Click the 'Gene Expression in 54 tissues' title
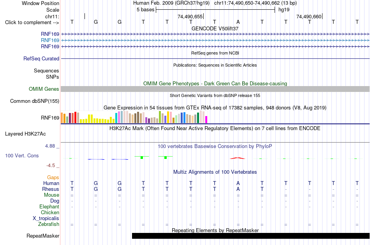This screenshot has width=370, height=245. click(x=215, y=108)
